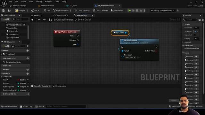Navigate back in graph history
The height and width of the screenshot is (115, 205).
click(x=39, y=20)
